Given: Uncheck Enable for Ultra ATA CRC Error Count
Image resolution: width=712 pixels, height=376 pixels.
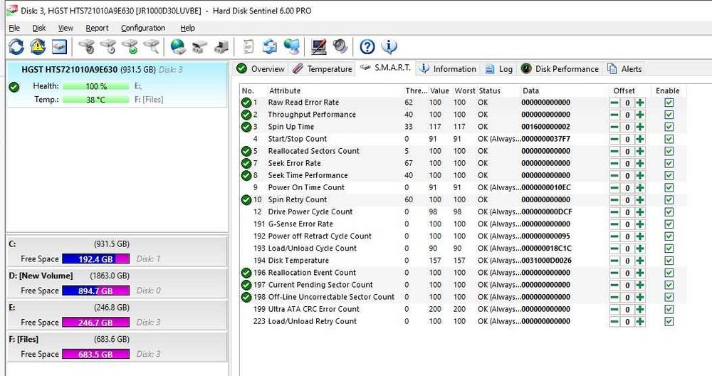Looking at the screenshot, I should tap(669, 309).
